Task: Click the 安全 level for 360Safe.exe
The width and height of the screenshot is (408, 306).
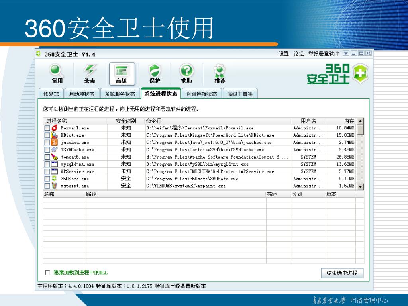Action: tap(126, 178)
